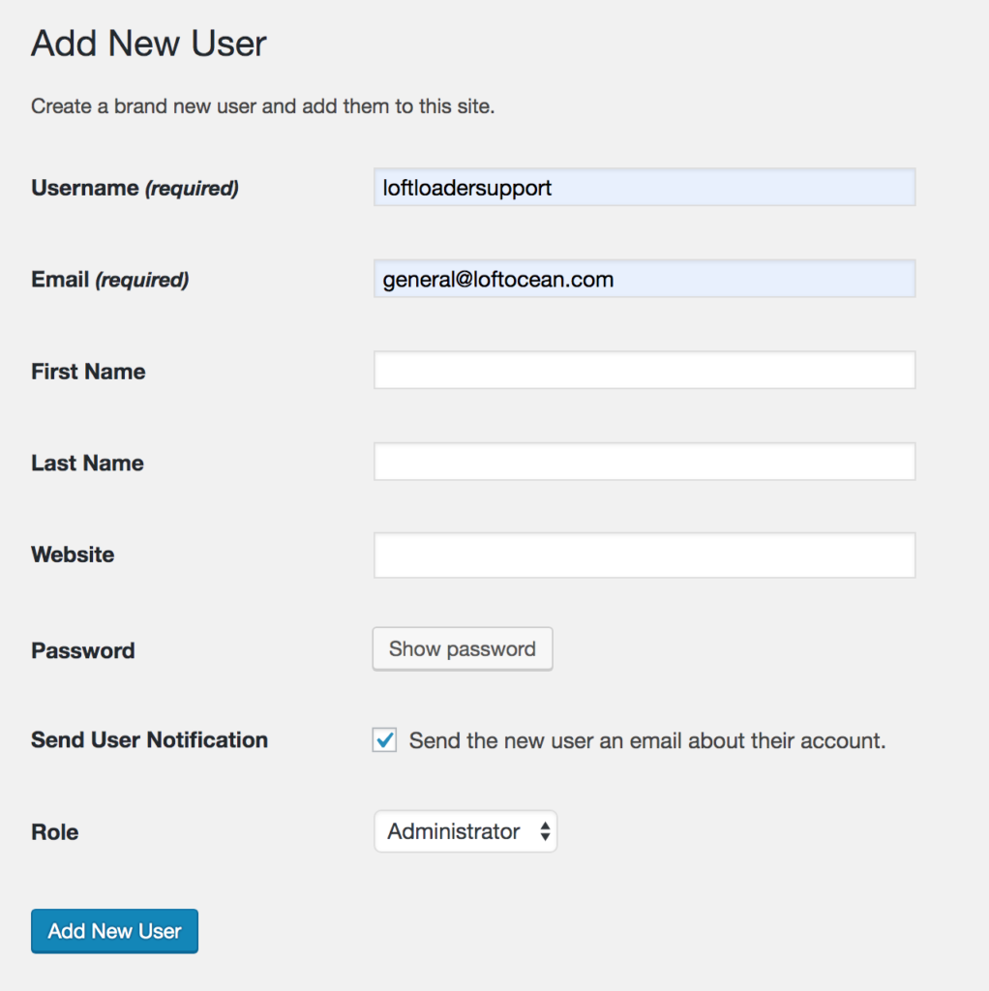Click the 'Role' field label

55,832
